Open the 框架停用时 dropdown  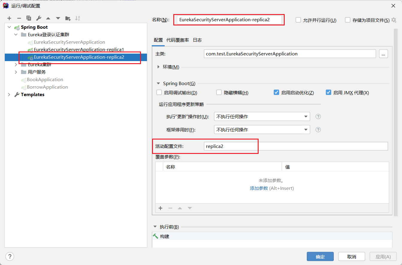click(x=262, y=130)
